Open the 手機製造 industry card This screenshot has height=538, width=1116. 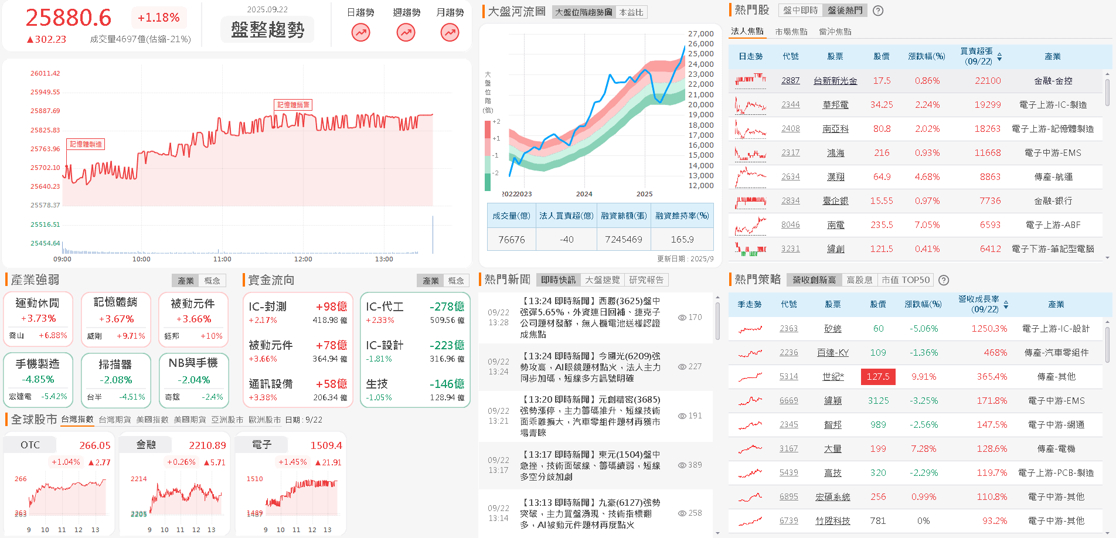click(x=38, y=380)
